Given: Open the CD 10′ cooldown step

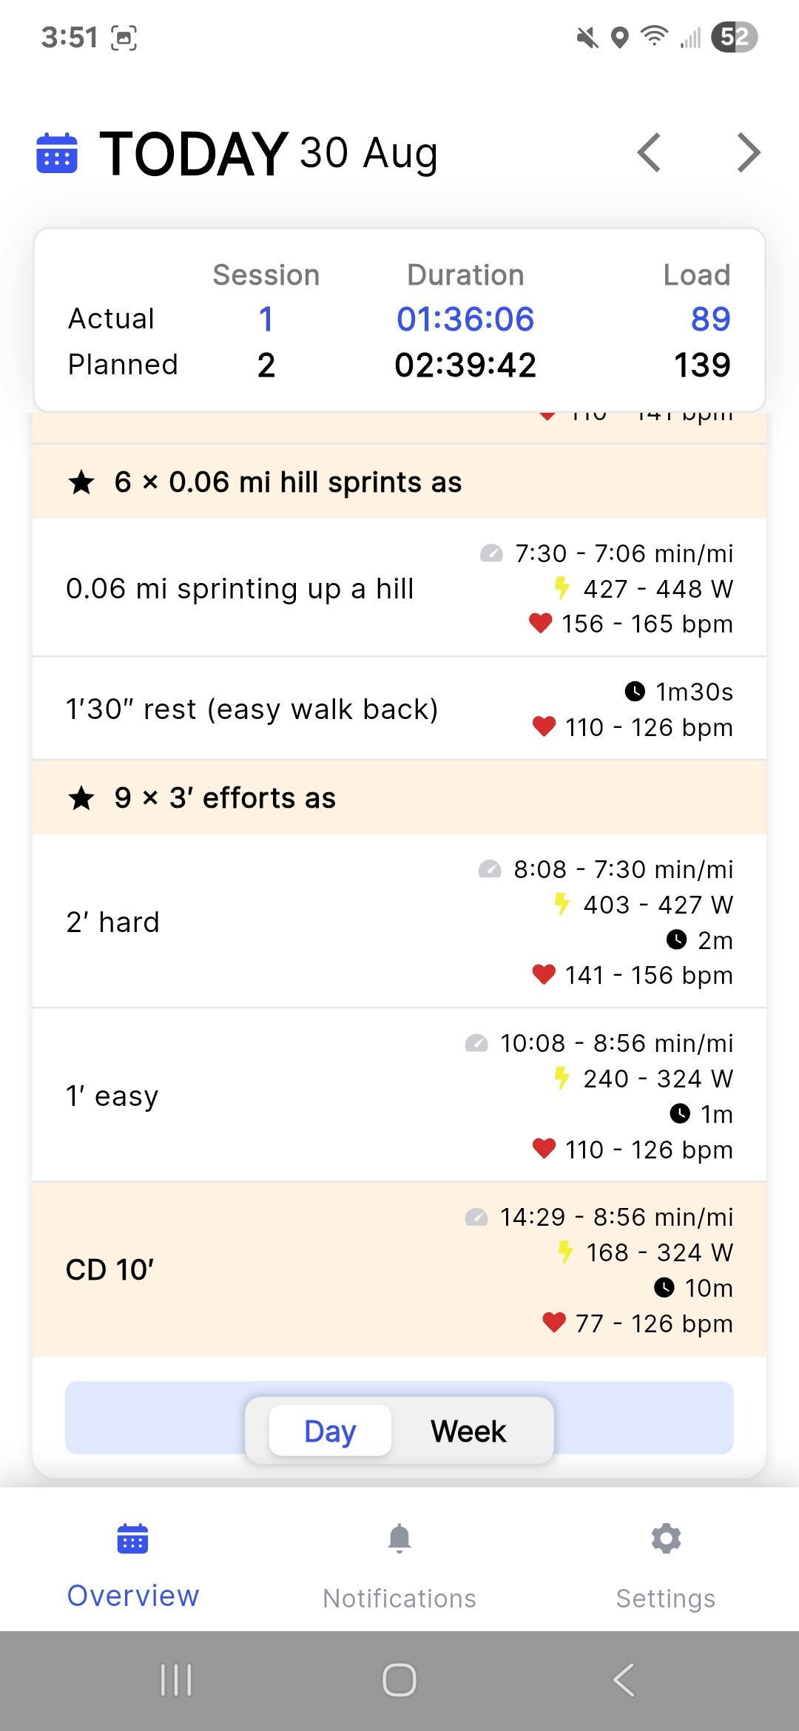Looking at the screenshot, I should coord(399,1269).
